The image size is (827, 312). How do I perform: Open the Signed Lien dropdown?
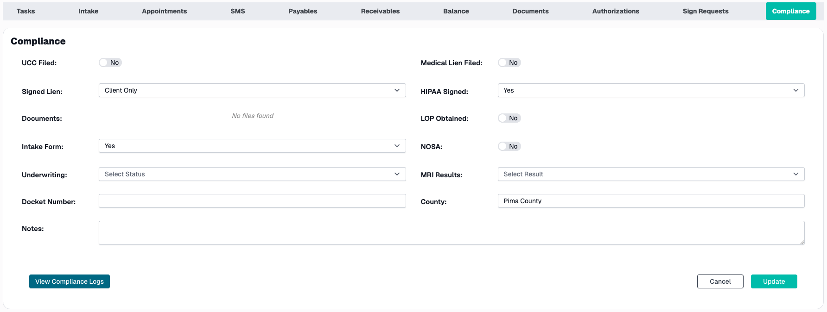pyautogui.click(x=252, y=90)
